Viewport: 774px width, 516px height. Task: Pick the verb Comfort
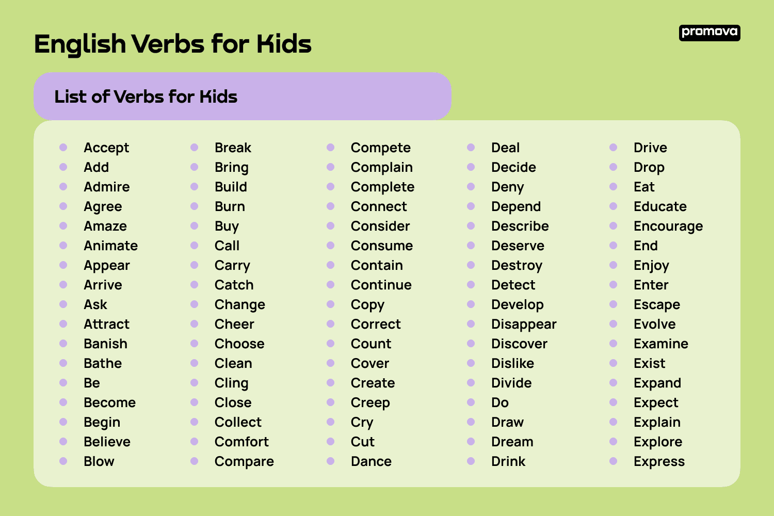coord(241,442)
